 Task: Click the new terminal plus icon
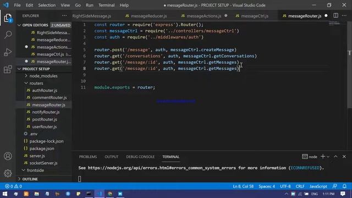point(323,156)
